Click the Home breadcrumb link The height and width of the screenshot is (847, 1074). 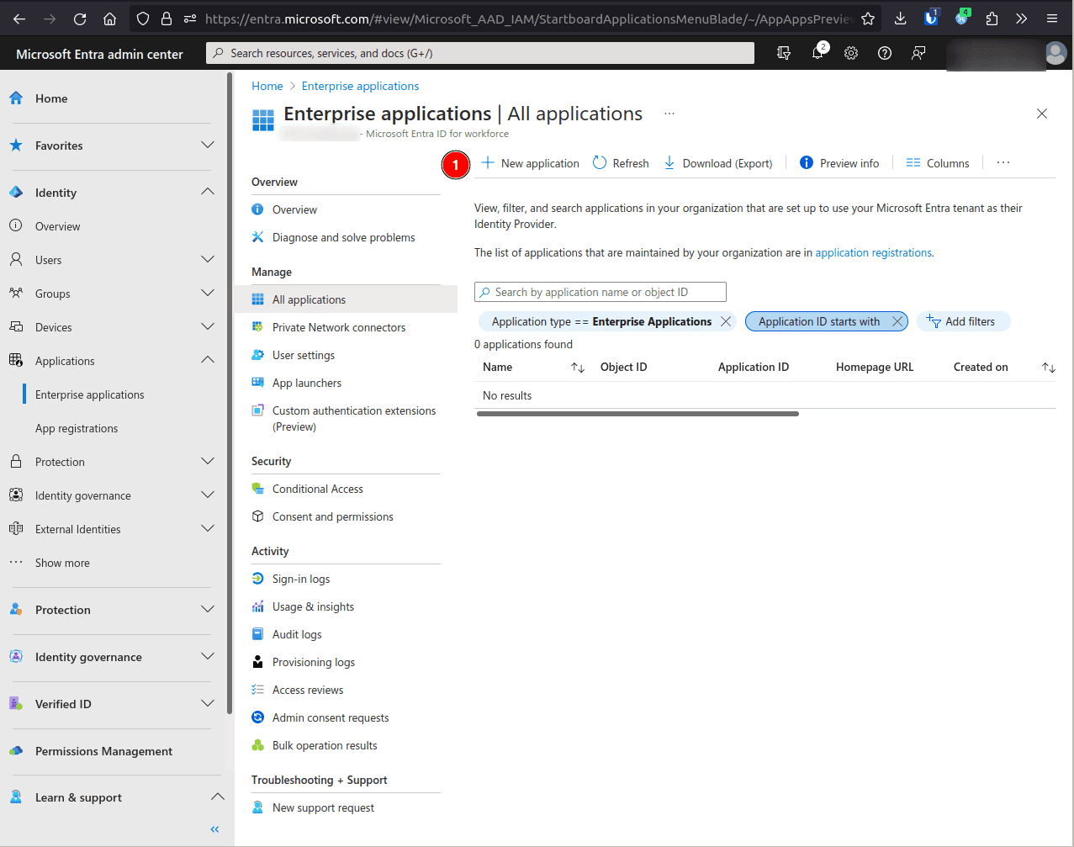pos(267,86)
